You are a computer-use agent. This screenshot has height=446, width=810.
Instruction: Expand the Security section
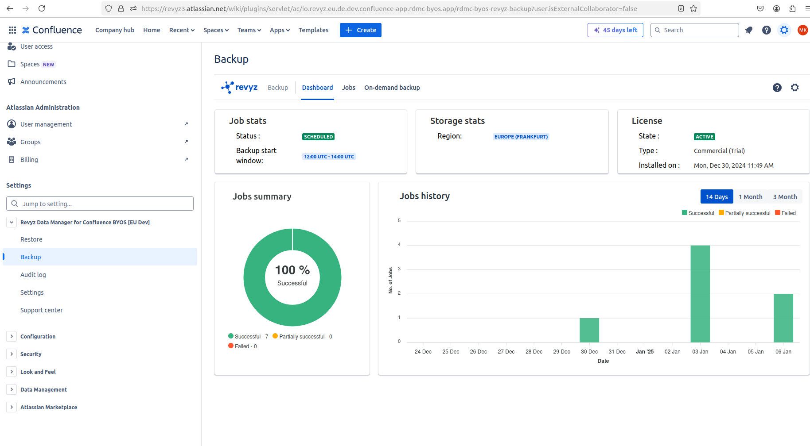12,354
